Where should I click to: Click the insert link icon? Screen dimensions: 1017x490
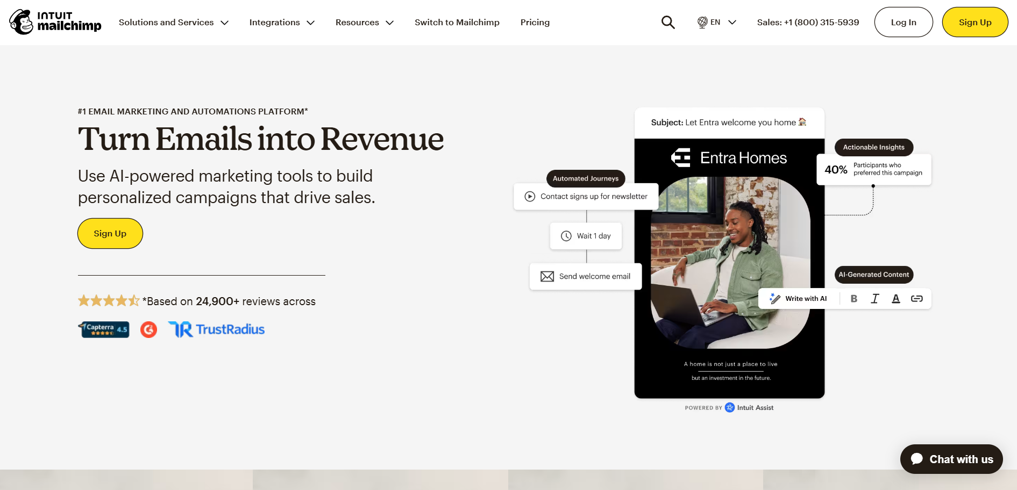click(917, 299)
